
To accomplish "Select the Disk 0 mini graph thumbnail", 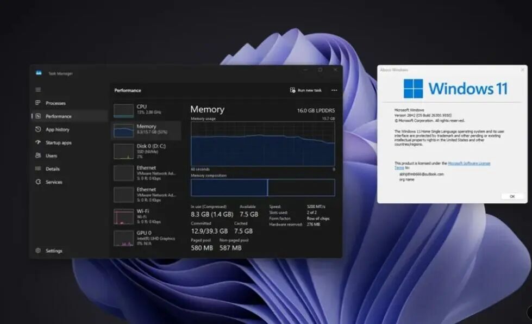I will coord(123,152).
